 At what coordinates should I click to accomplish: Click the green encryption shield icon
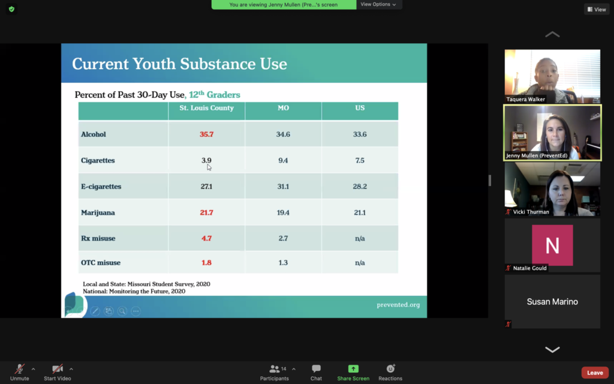pos(12,9)
